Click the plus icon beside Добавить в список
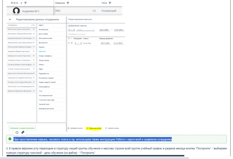The image size is (233, 159). click(x=69, y=34)
